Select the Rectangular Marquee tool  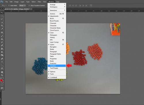[x=2, y=16]
